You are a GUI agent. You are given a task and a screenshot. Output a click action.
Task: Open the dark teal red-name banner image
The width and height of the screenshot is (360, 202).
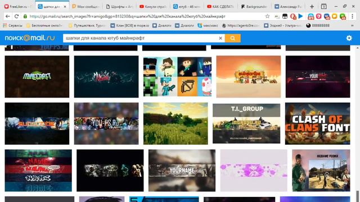point(106,76)
